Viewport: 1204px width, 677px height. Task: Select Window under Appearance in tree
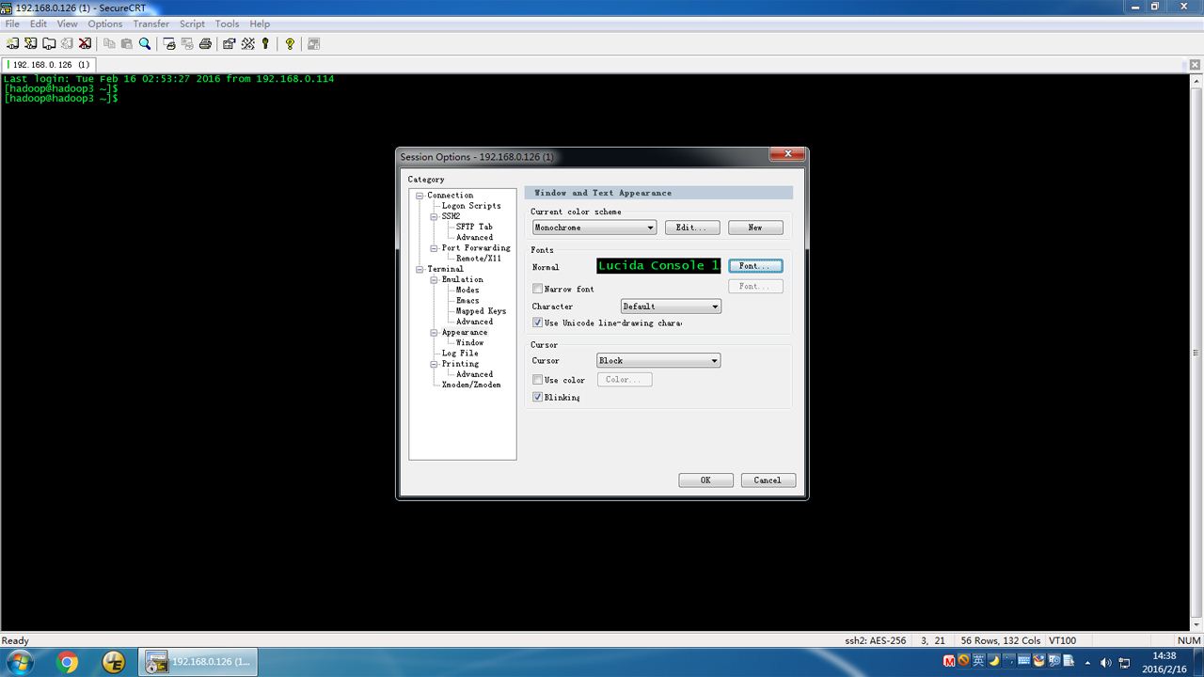point(469,343)
